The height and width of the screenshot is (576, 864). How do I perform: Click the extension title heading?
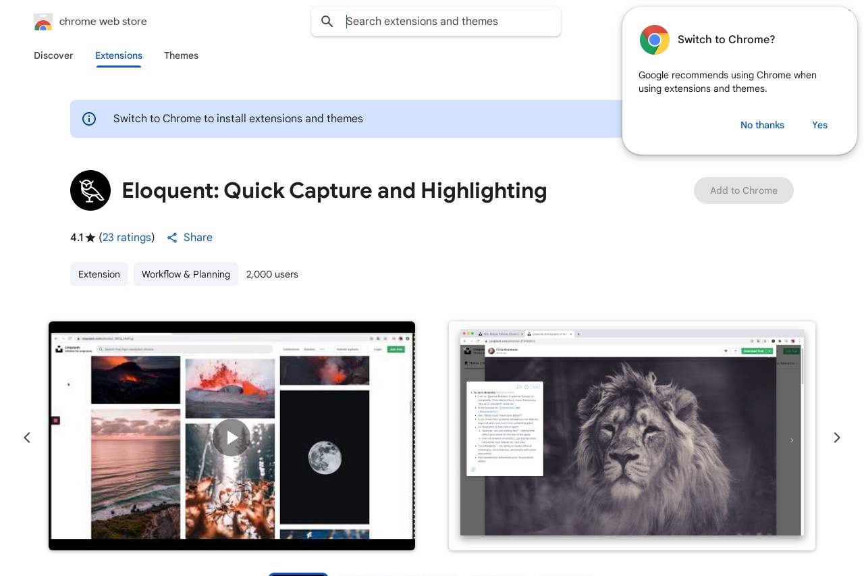click(x=334, y=190)
